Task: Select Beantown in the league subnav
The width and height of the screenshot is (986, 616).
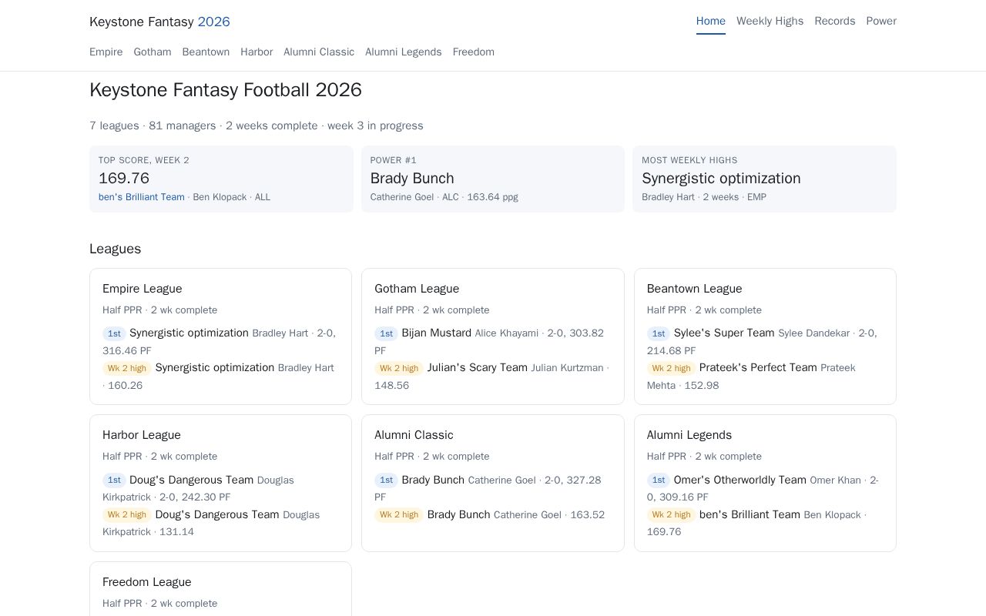Action: pos(206,52)
